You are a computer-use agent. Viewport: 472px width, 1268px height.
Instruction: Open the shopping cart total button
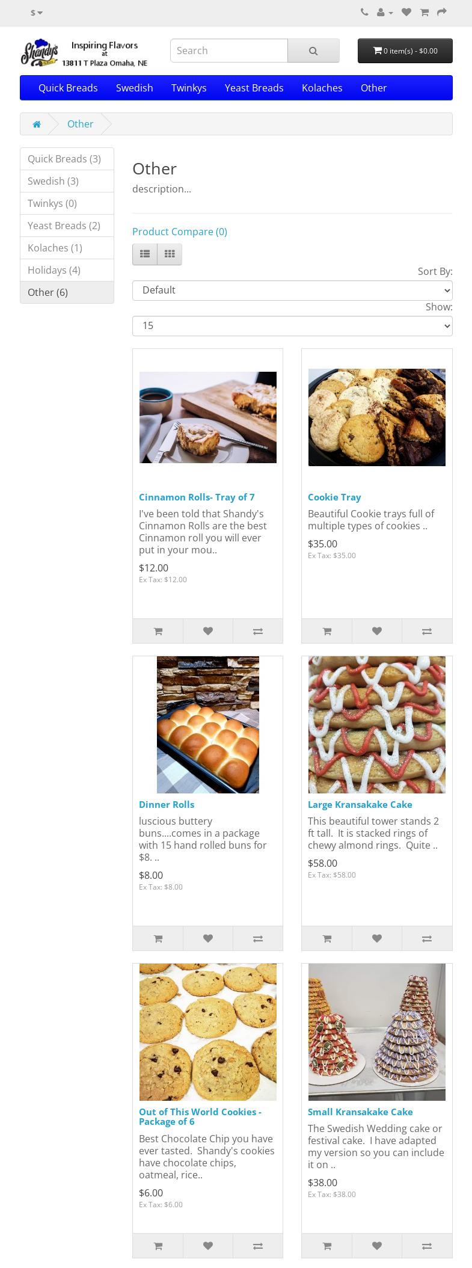click(405, 51)
